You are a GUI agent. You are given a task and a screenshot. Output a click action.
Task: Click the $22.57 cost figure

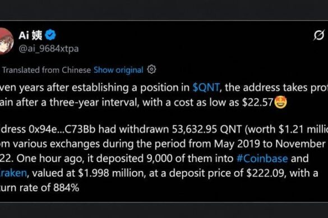tap(258, 102)
